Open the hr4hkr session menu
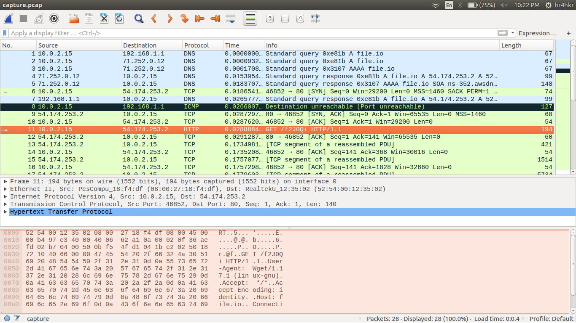 [x=560, y=5]
